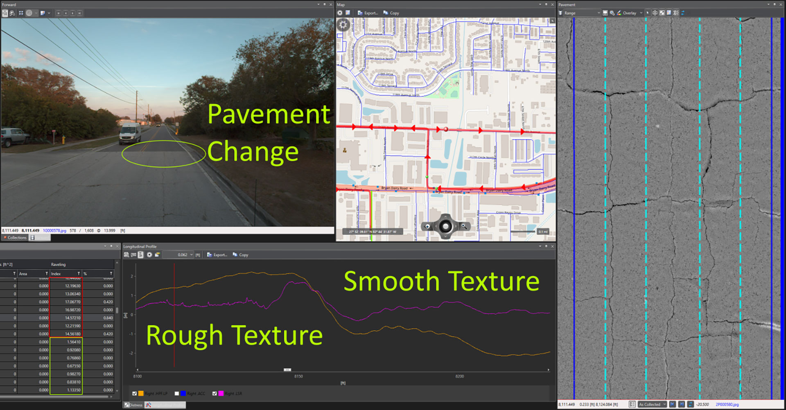Click the next frame arrow in Forward toolbar
The image size is (786, 410).
[x=72, y=13]
